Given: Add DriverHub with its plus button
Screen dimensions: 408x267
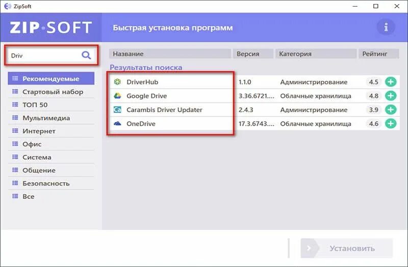Looking at the screenshot, I should 391,82.
